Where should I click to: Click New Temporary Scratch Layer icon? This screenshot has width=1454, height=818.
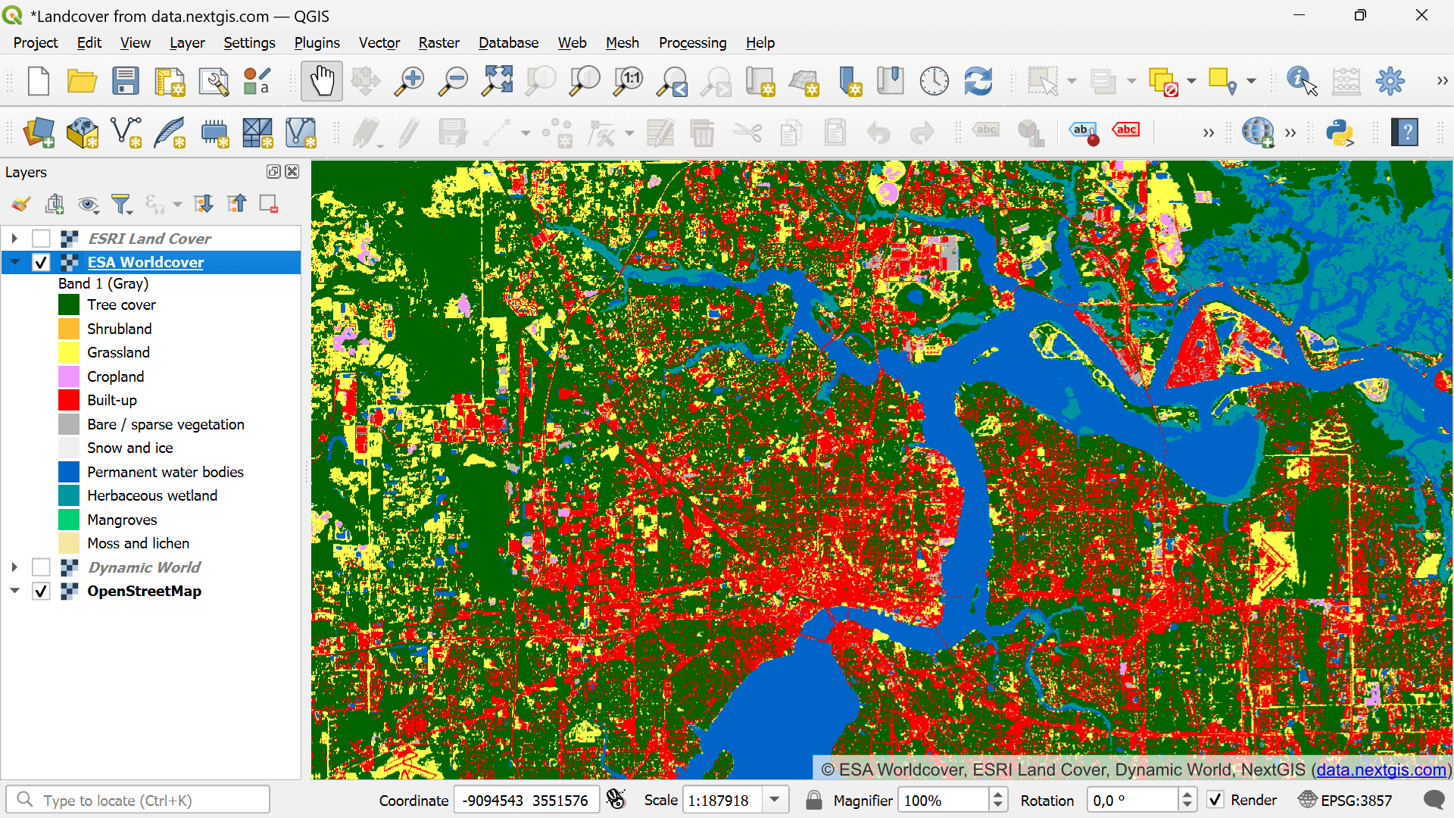coord(214,133)
